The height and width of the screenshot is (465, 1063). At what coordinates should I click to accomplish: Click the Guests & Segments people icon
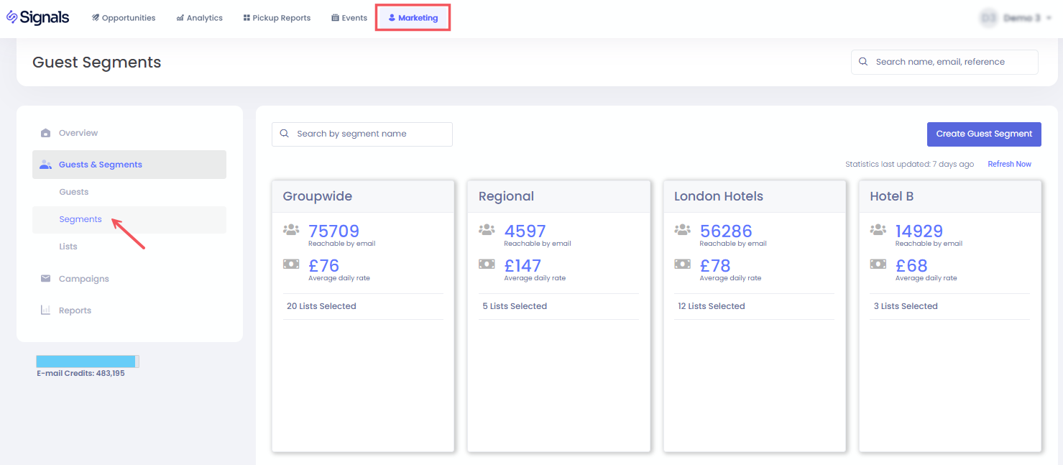46,165
